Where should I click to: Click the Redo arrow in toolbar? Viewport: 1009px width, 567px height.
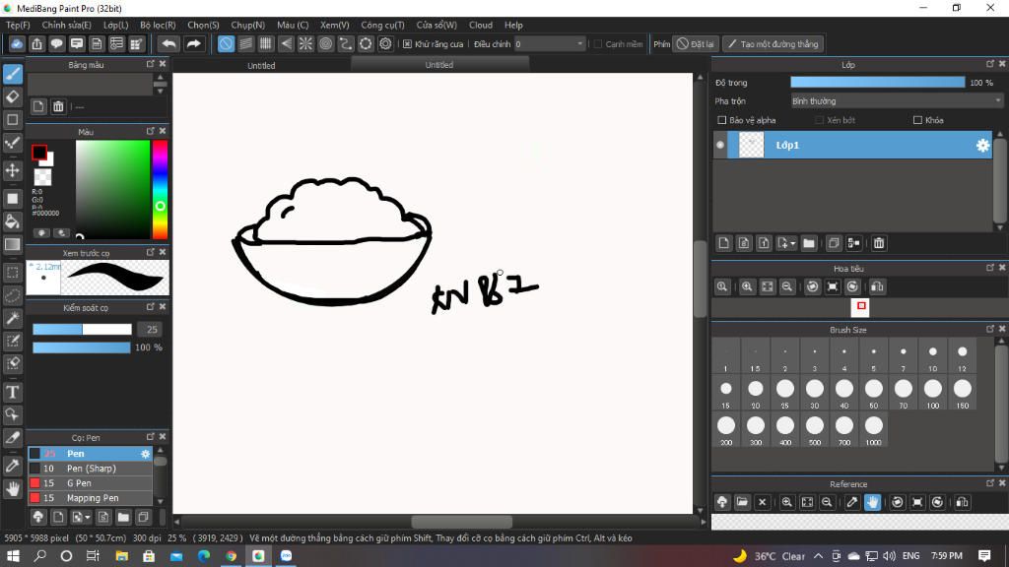coord(193,43)
